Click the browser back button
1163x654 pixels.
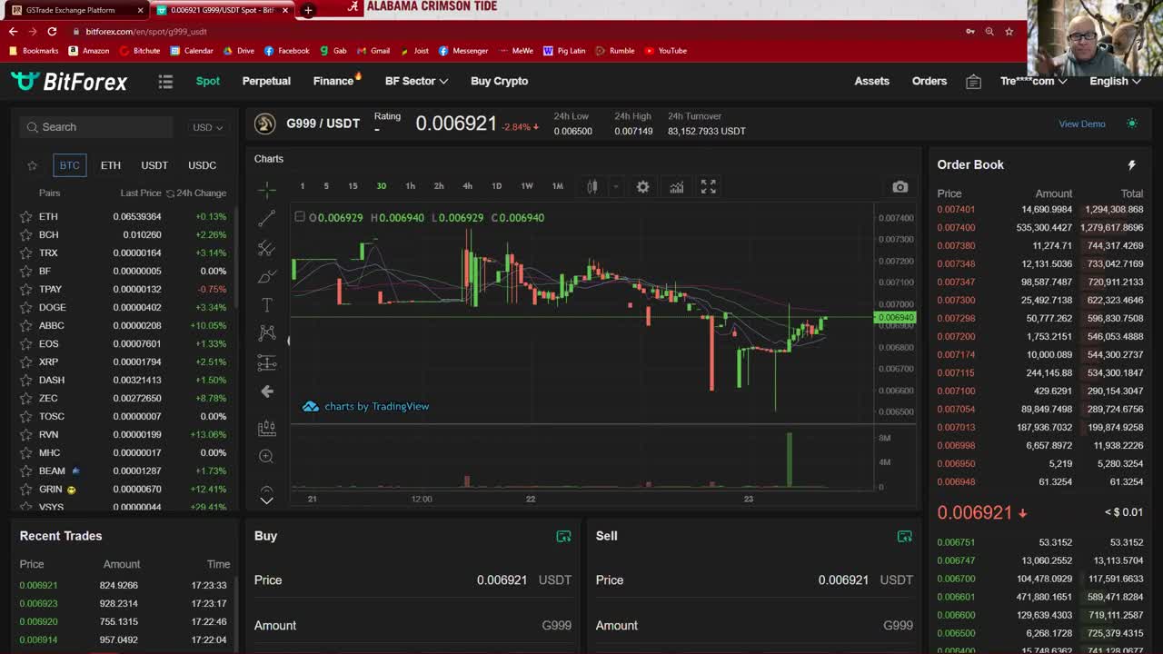13,31
